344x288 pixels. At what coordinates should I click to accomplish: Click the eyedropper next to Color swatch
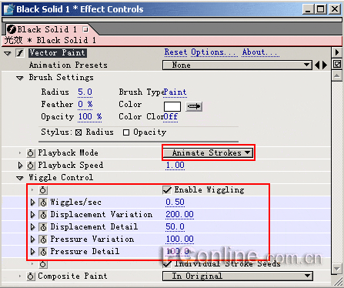[x=194, y=106]
